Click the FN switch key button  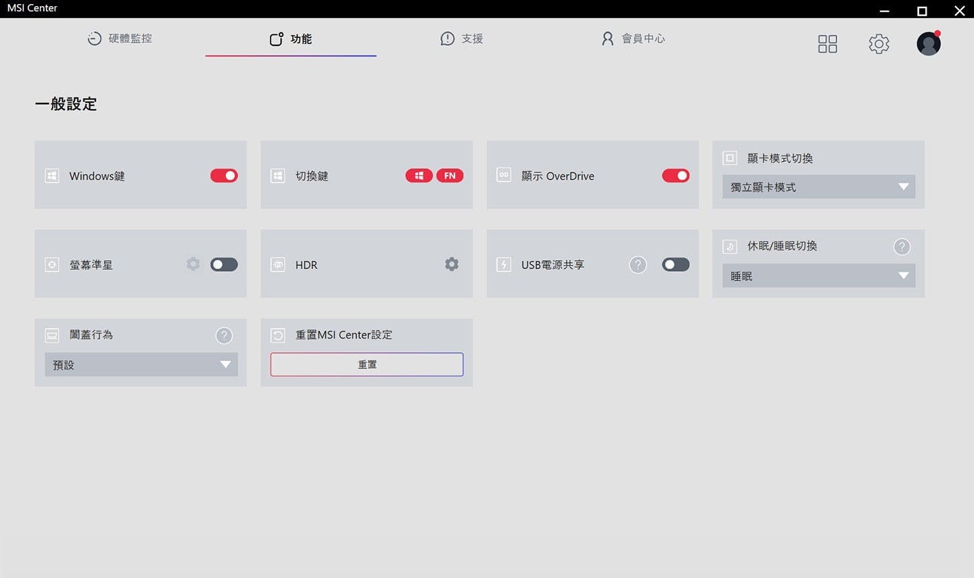click(450, 176)
